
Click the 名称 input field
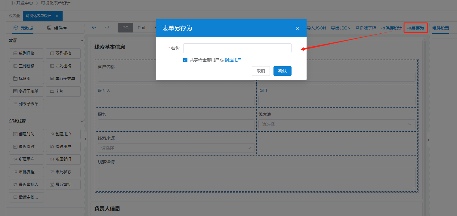point(237,48)
